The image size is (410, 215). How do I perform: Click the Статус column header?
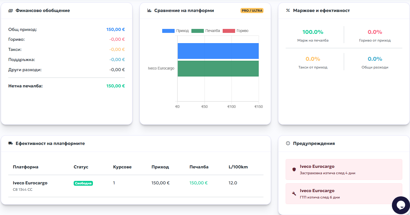click(x=81, y=167)
